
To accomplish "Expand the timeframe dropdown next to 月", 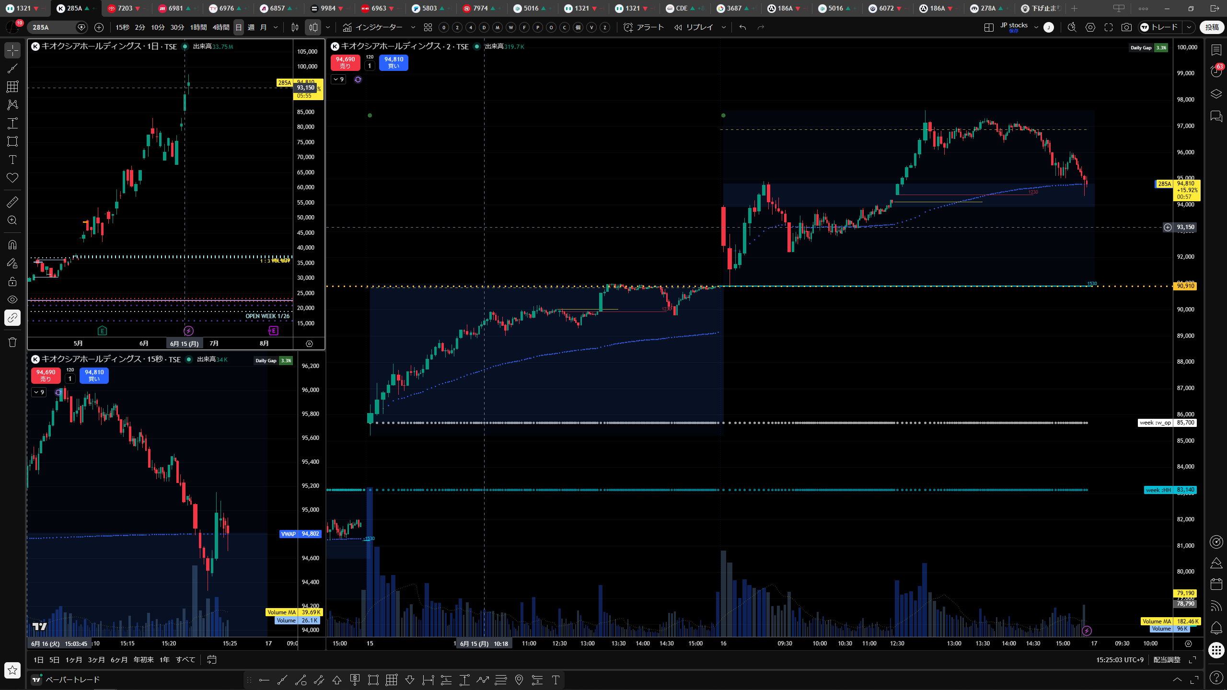I will [276, 27].
